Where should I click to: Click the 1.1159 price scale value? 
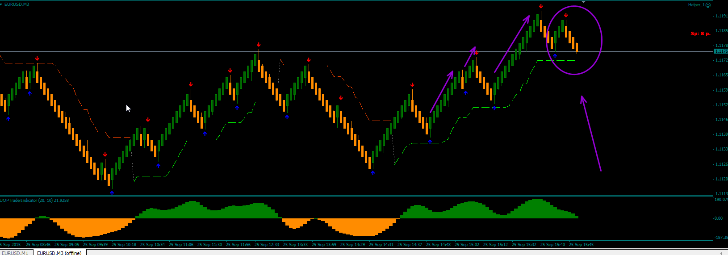tap(721, 90)
